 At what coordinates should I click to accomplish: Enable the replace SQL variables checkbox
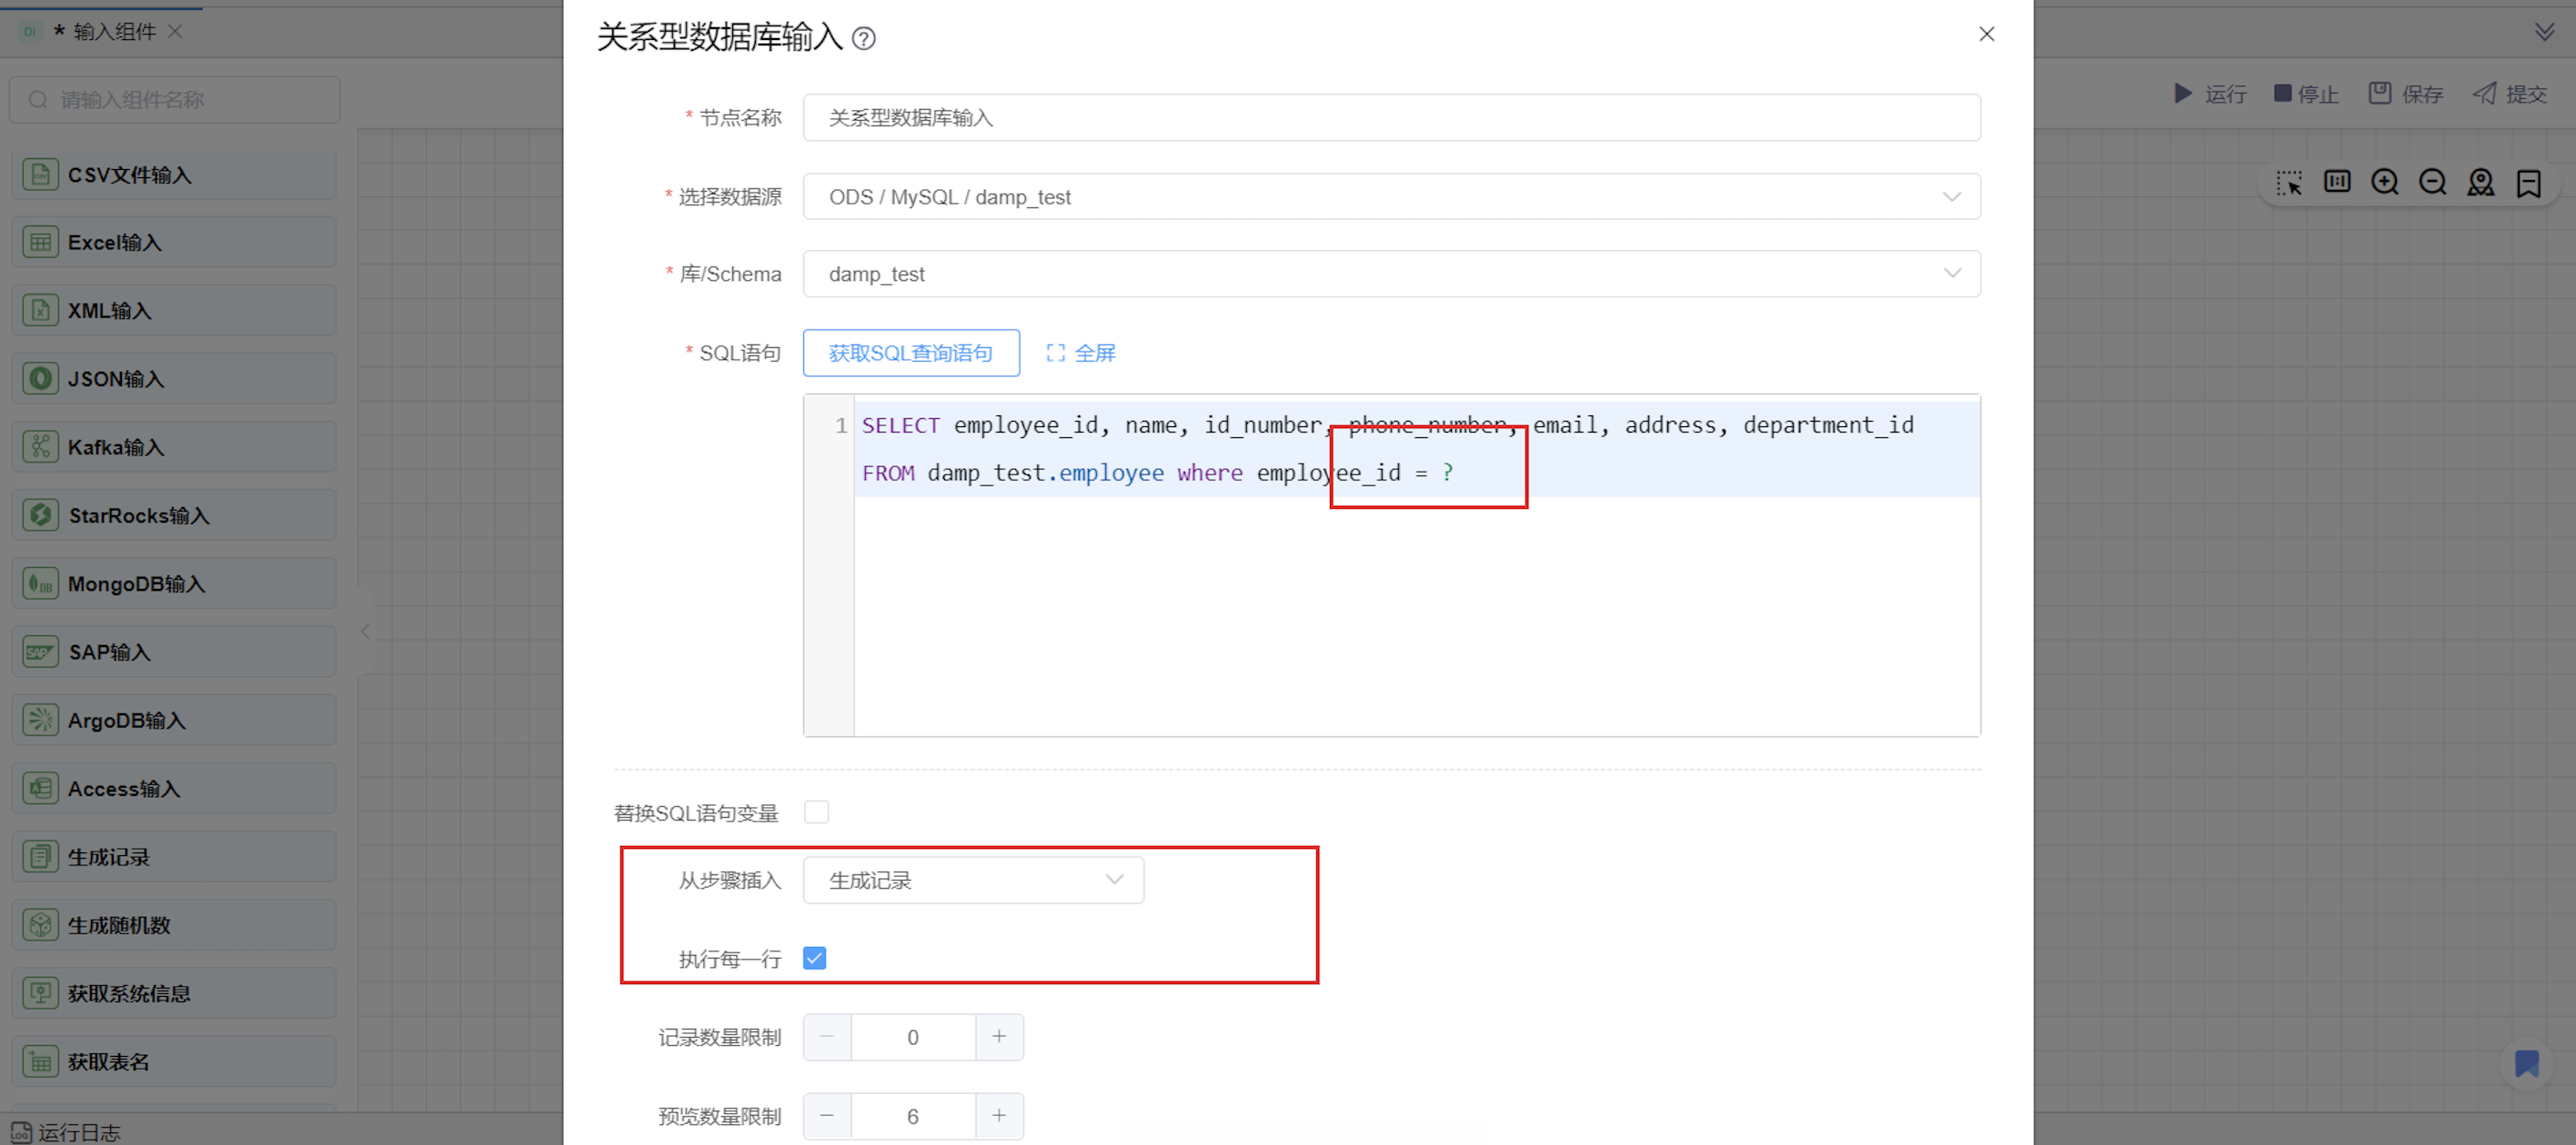(816, 812)
